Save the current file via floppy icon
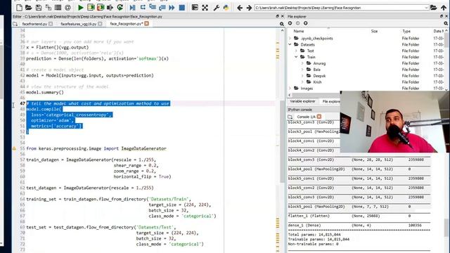 (x=39, y=8)
